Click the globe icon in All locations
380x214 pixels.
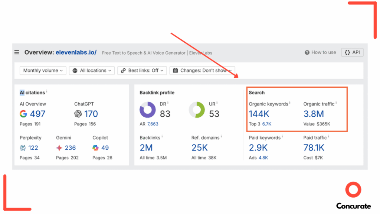click(75, 71)
